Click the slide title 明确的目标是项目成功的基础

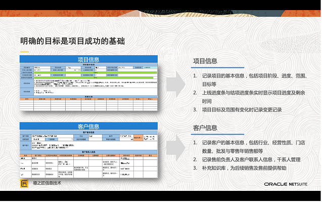click(x=72, y=41)
